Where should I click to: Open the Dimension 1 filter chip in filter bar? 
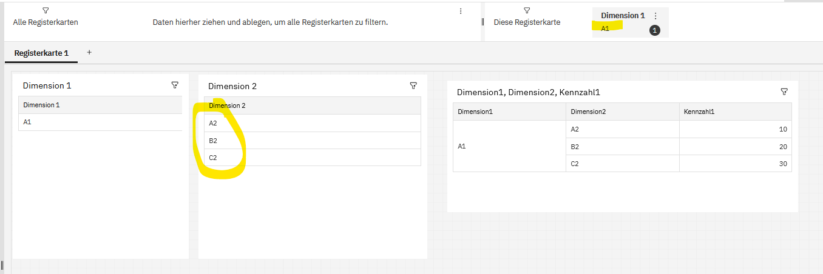pos(622,16)
